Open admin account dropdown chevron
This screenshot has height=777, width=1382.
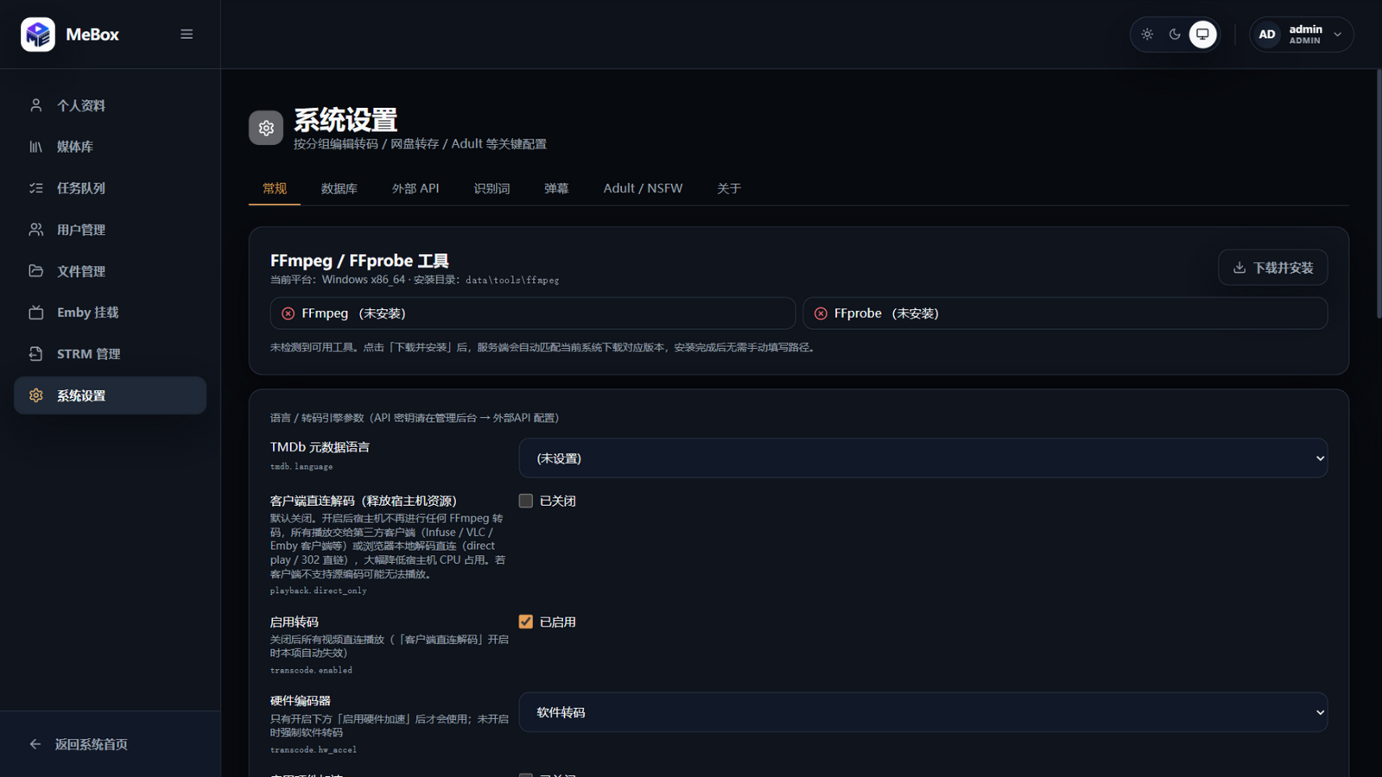point(1337,35)
